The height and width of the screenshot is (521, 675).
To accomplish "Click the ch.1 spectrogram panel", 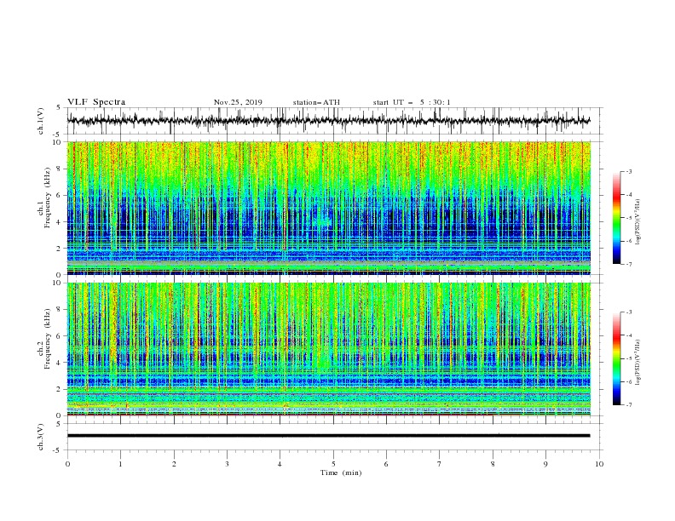I will pyautogui.click(x=328, y=208).
